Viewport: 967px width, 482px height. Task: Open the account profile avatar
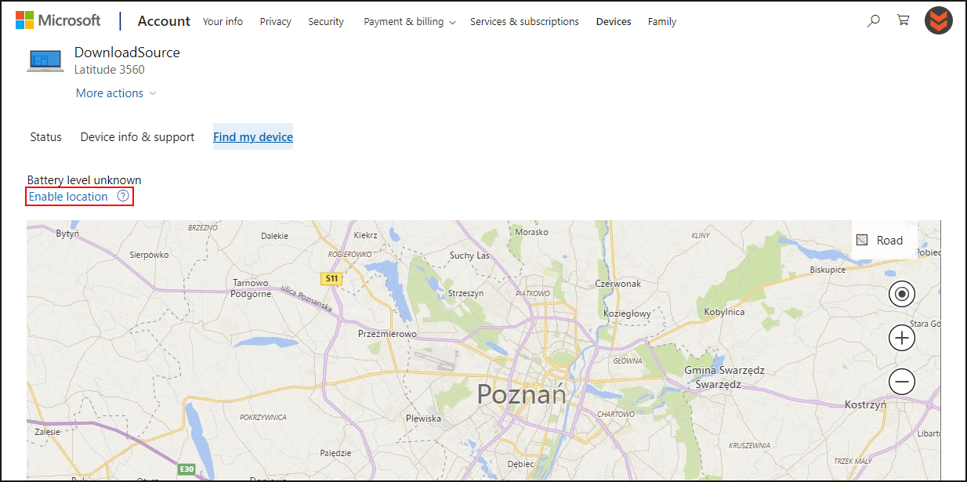938,21
